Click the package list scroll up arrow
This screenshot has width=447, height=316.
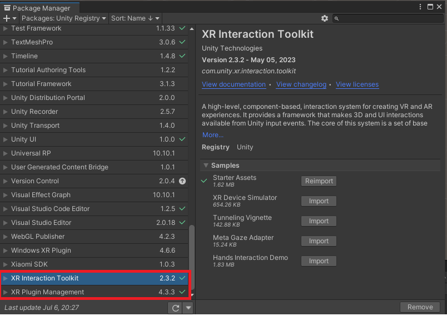pos(192,29)
